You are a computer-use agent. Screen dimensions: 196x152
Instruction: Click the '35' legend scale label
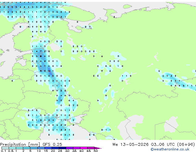click(x=74, y=151)
